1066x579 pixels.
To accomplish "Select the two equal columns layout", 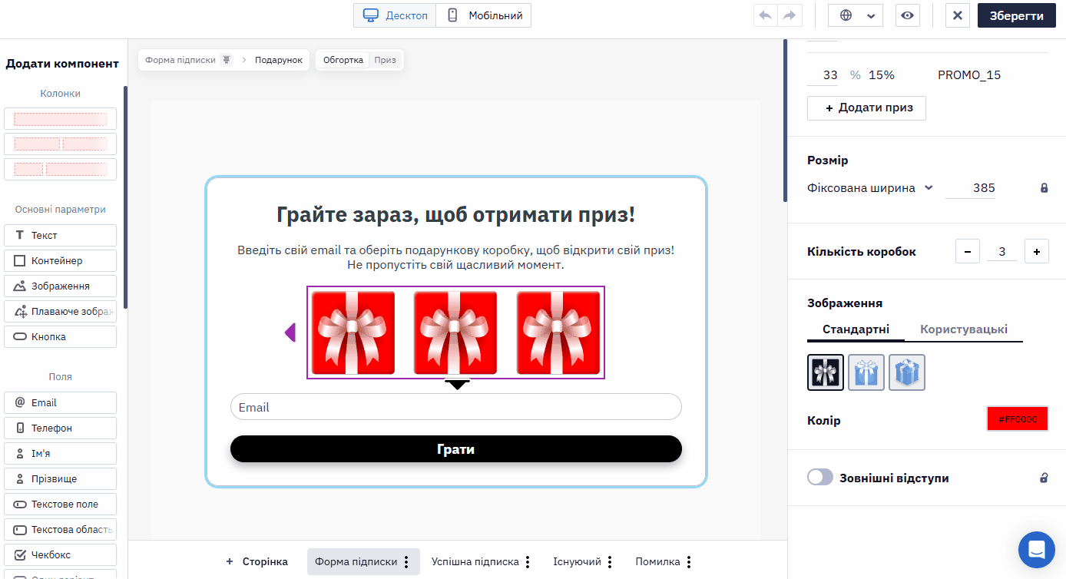I will click(x=61, y=144).
